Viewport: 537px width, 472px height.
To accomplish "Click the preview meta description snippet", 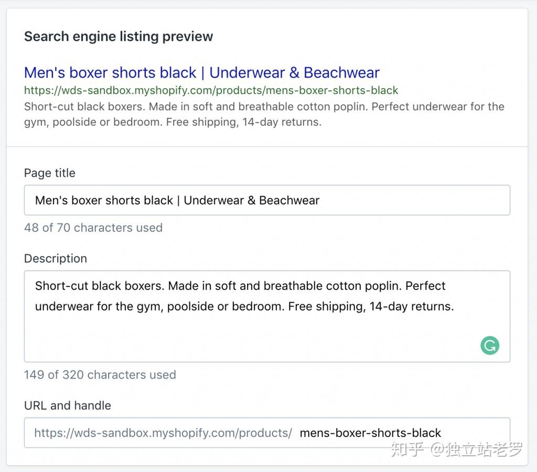I will point(264,114).
